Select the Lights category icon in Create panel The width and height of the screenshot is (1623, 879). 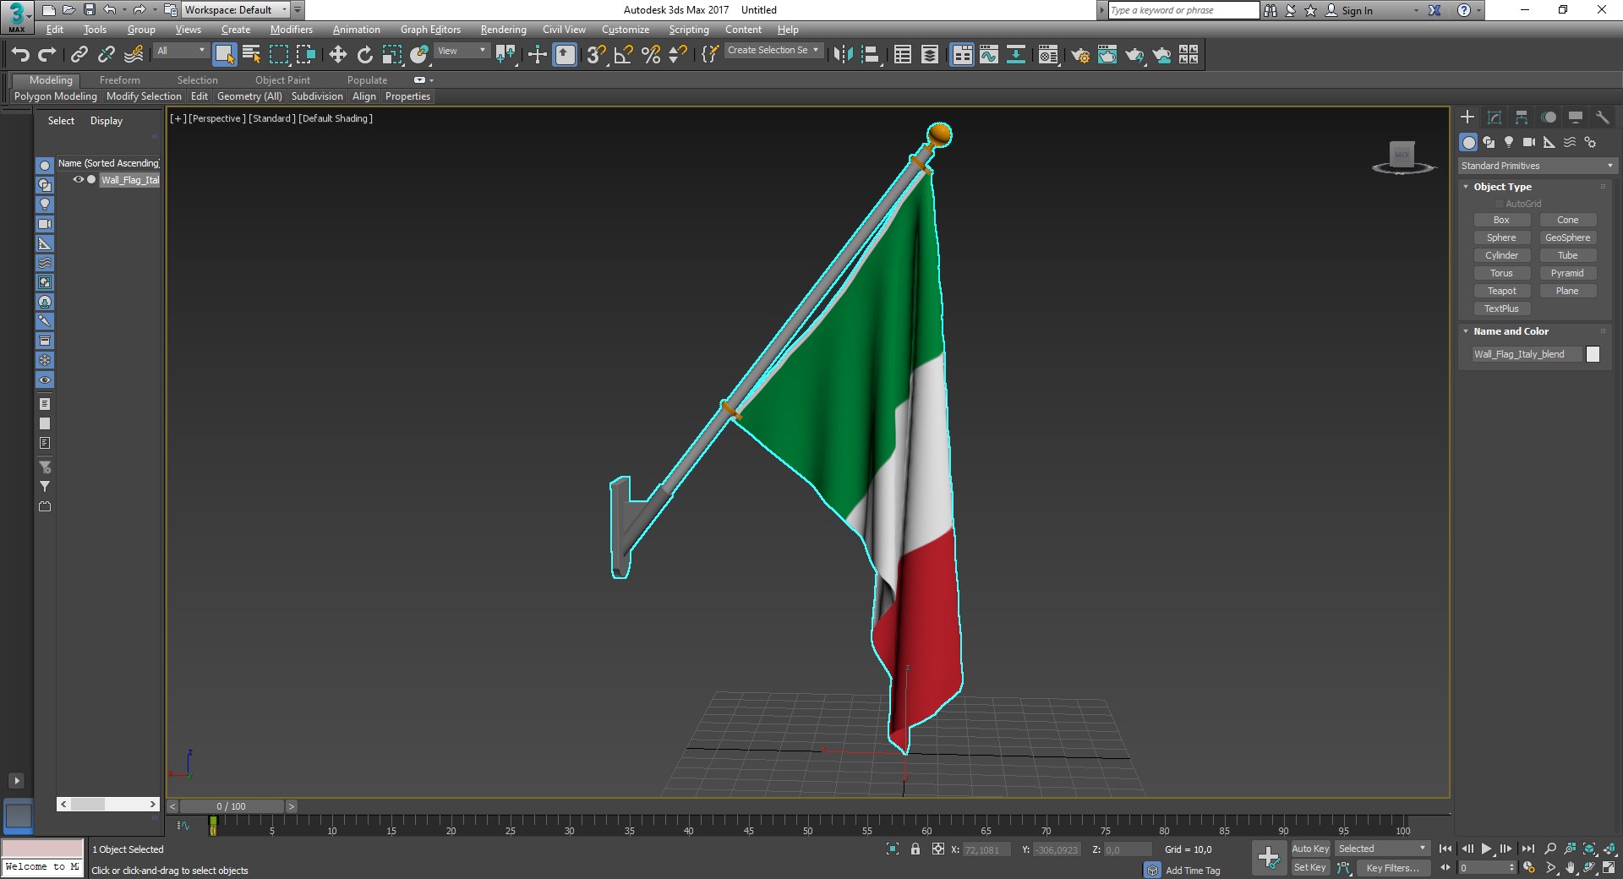tap(1509, 142)
